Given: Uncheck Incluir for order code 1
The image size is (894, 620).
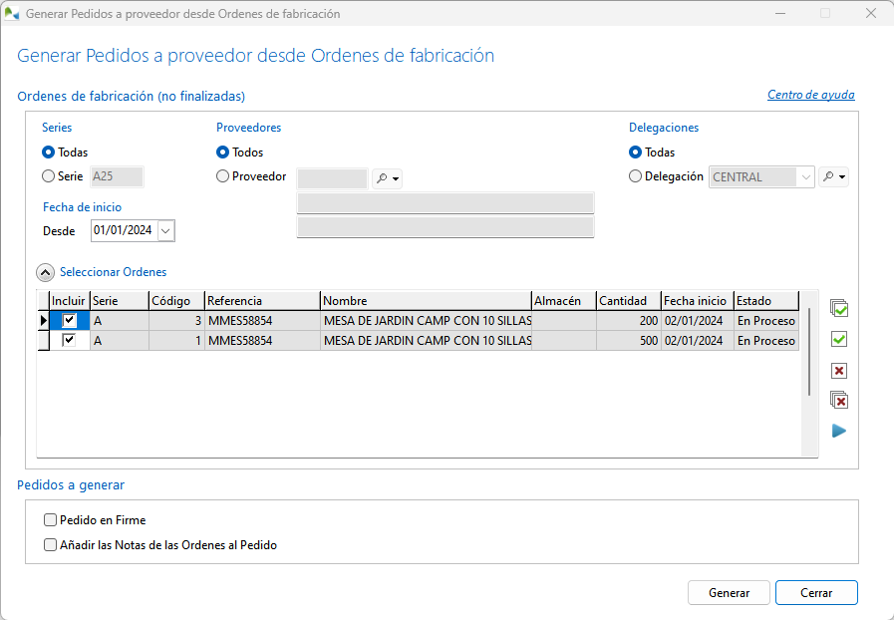Looking at the screenshot, I should [69, 341].
